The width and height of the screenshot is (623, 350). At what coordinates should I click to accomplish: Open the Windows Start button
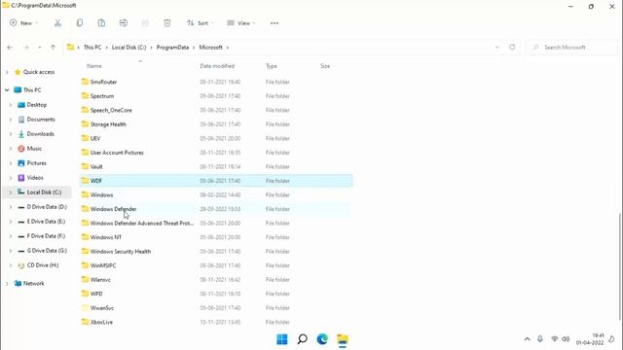(281, 339)
